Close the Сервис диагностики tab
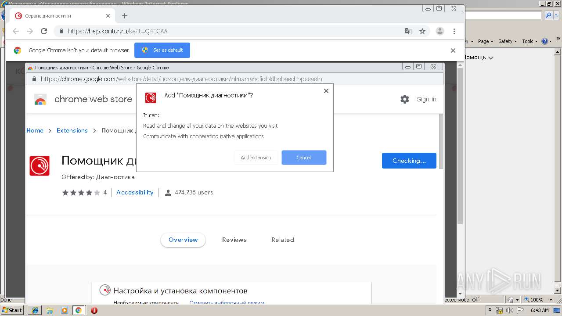Screen dimensions: 562x316 (108, 16)
